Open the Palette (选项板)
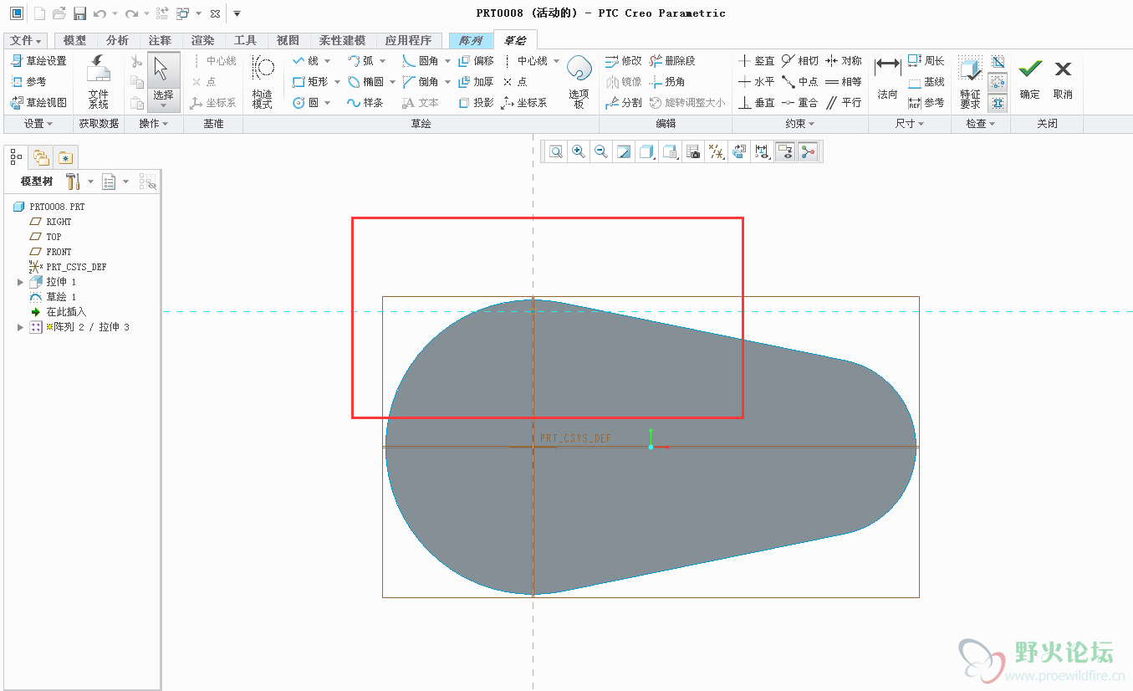Image resolution: width=1133 pixels, height=691 pixels. (579, 82)
